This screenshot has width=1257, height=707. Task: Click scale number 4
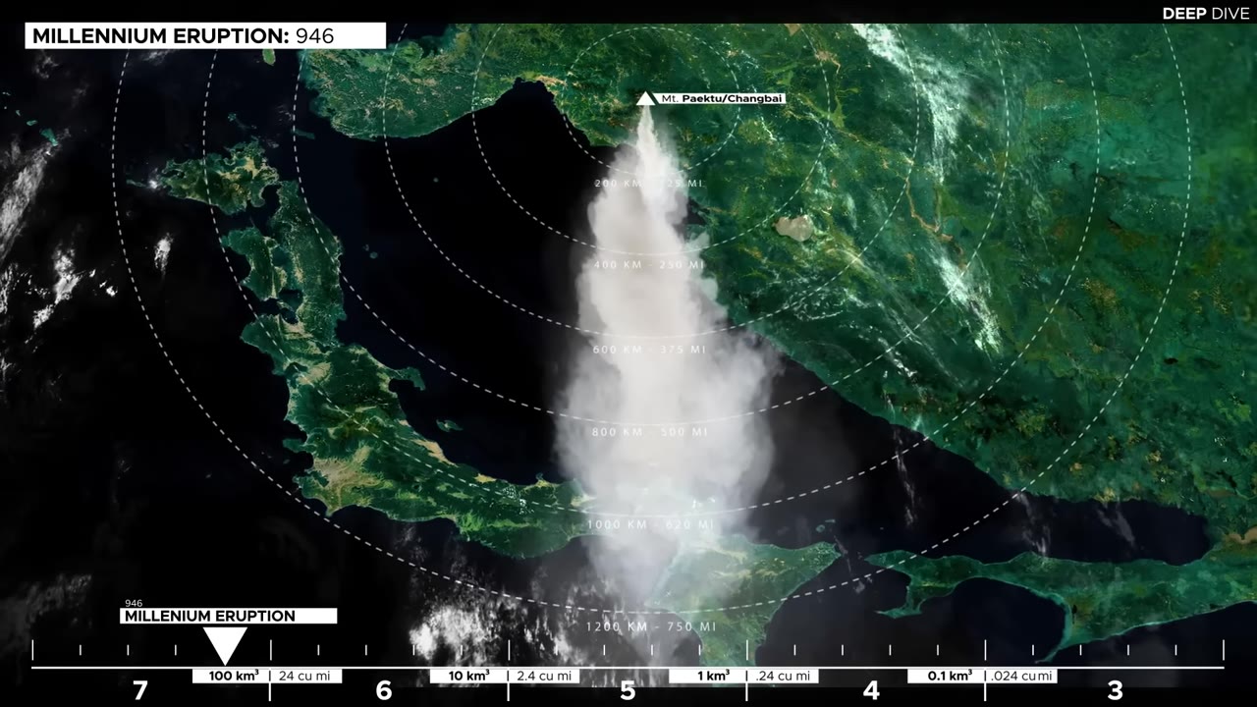[x=871, y=691]
